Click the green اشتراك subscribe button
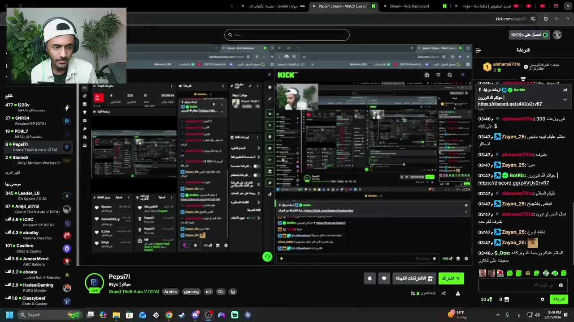Screen dimensions: 574x322 pyautogui.click(x=451, y=278)
